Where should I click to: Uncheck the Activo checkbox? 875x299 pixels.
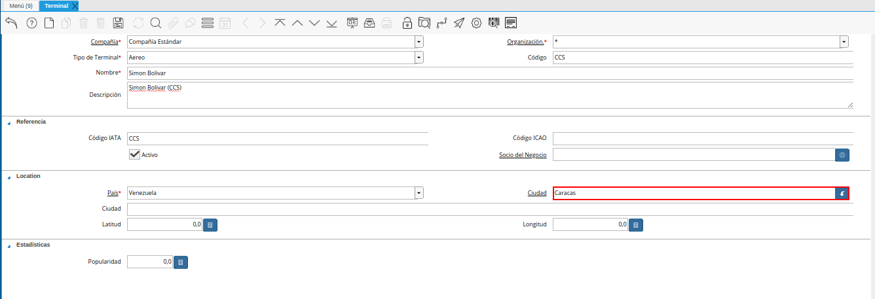pyautogui.click(x=135, y=154)
